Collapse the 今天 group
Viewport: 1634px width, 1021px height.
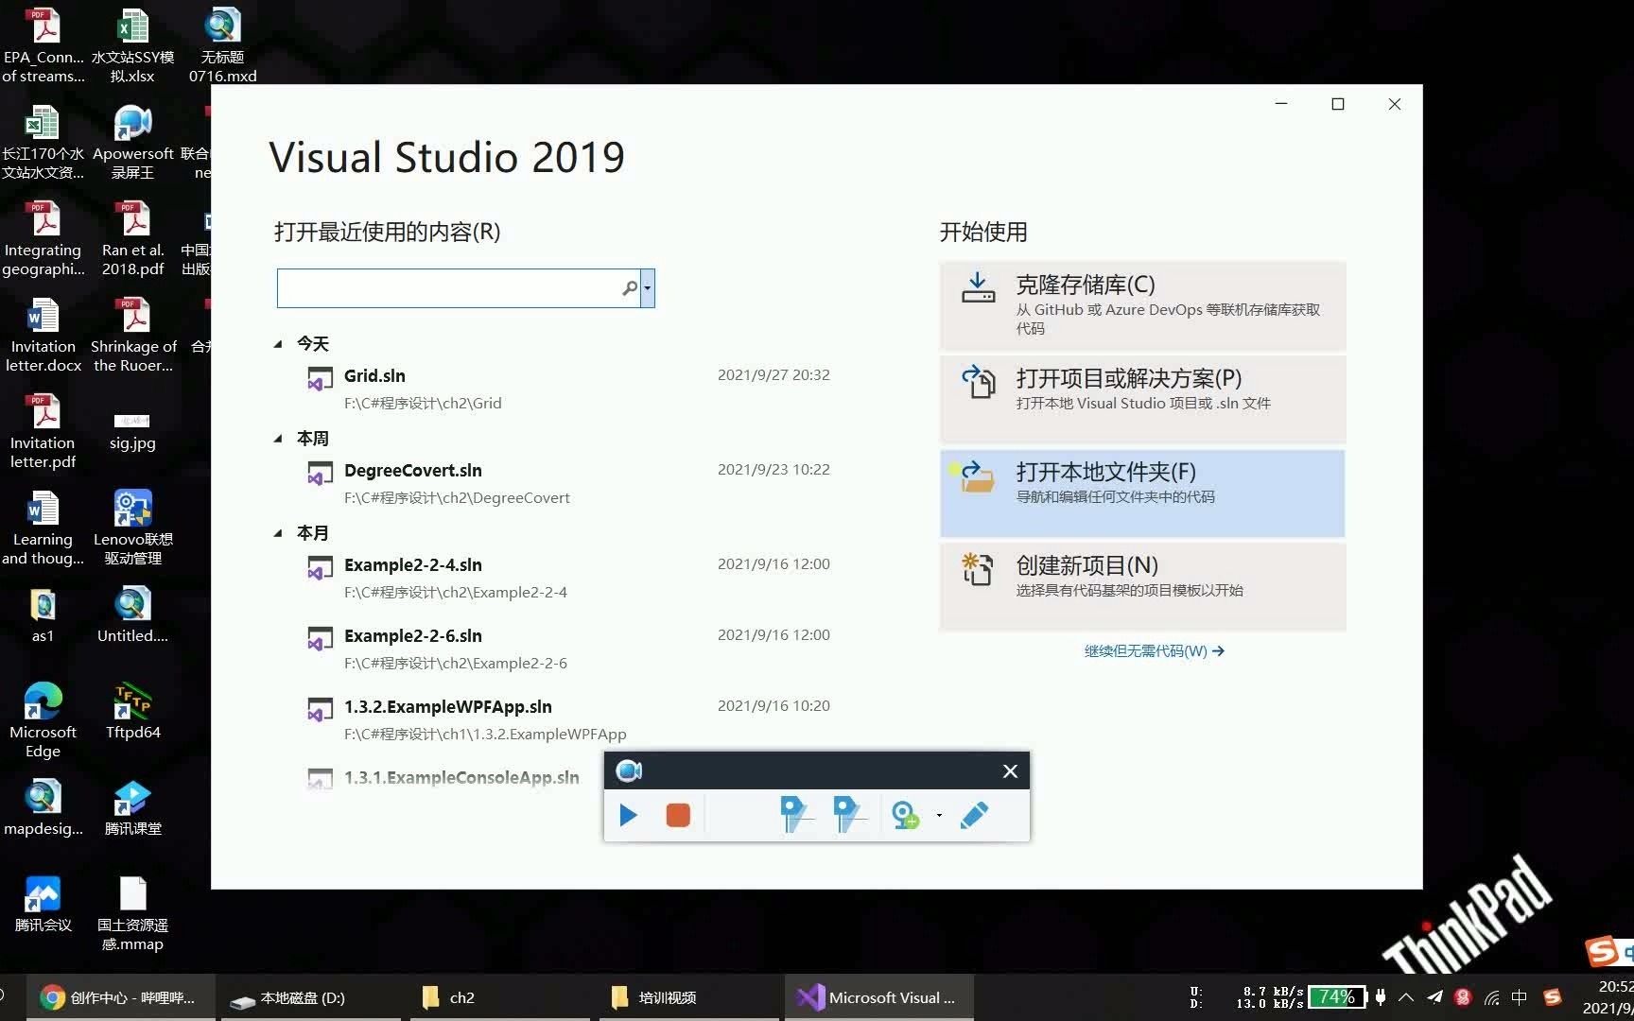tap(278, 344)
